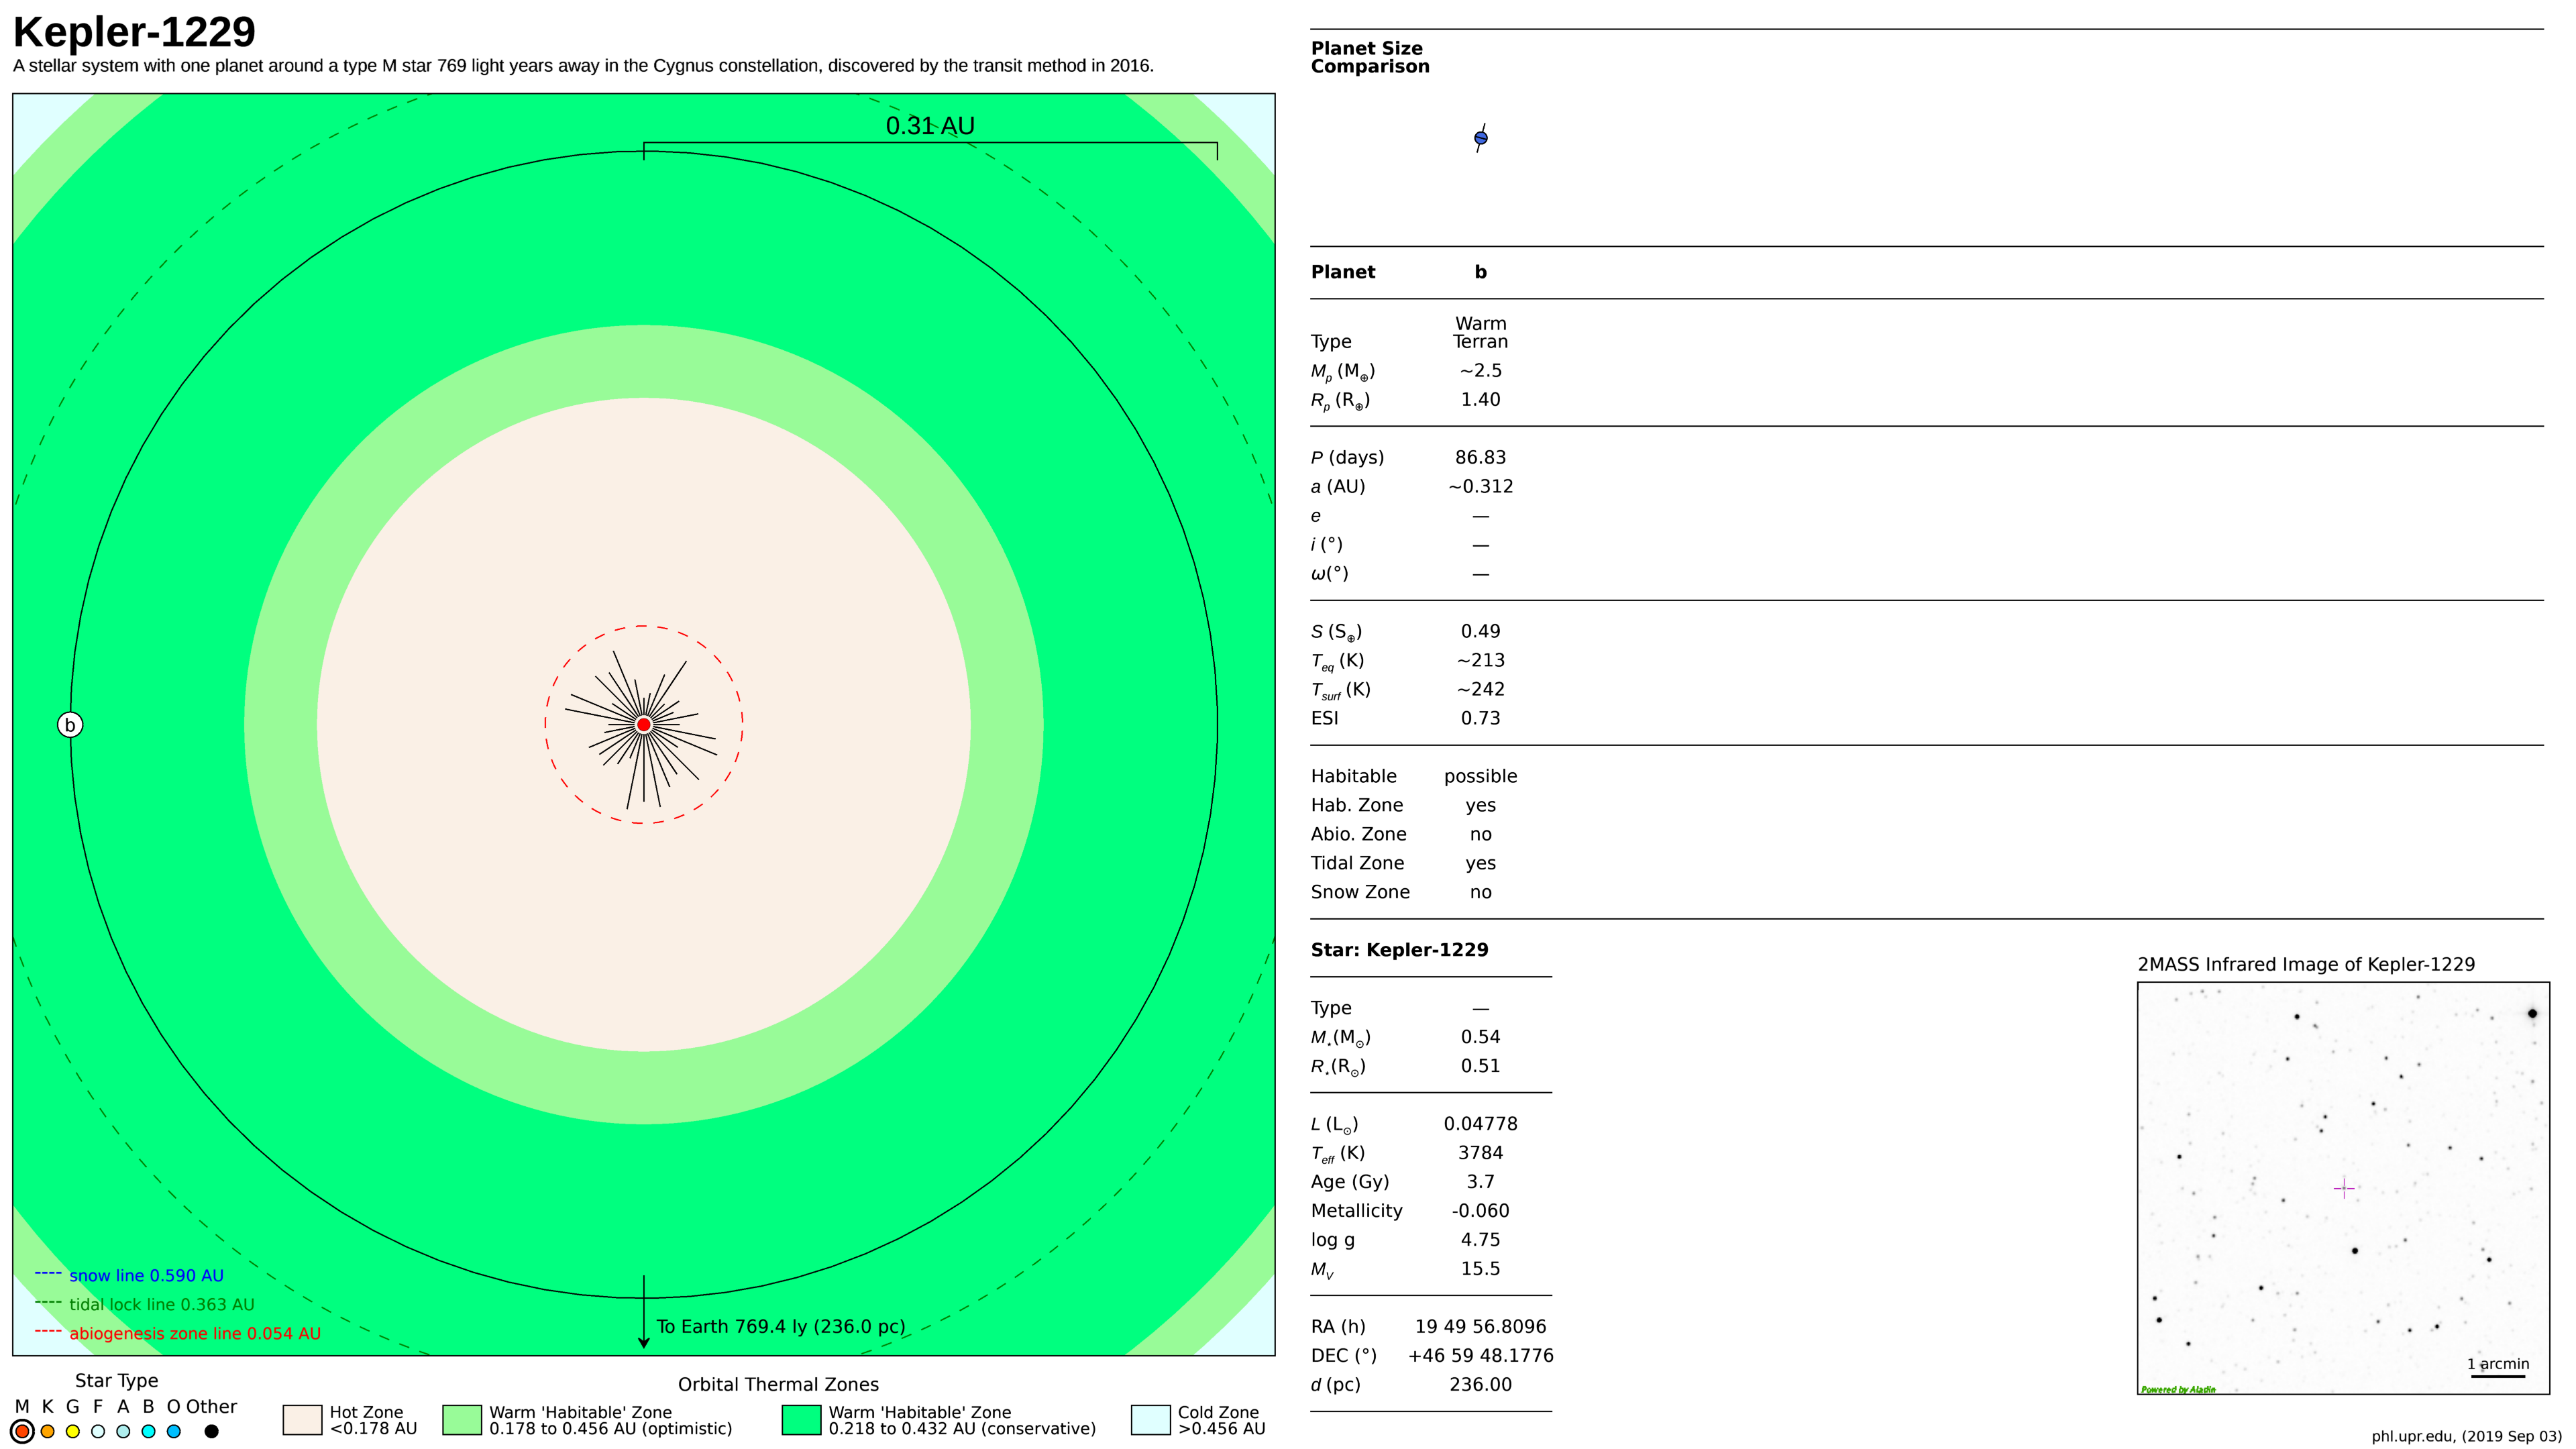2576x1449 pixels.
Task: Click the blue planet size comparison icon
Action: tap(1481, 138)
